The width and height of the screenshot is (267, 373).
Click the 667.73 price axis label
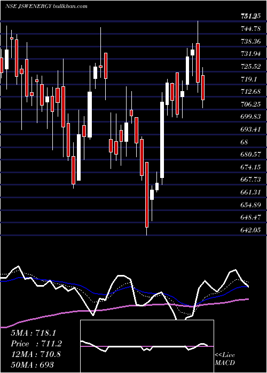[250, 180]
